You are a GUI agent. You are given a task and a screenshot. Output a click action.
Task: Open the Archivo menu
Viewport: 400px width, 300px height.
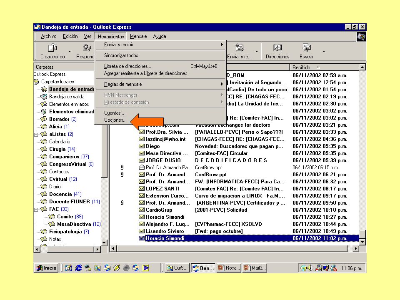[x=49, y=36]
